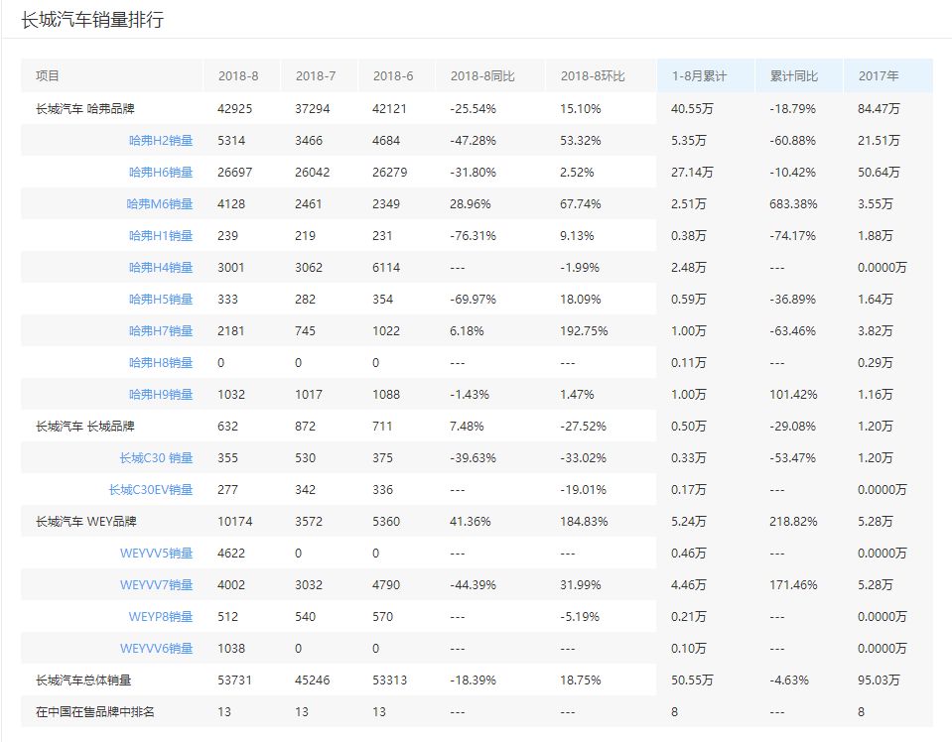Image resolution: width=952 pixels, height=742 pixels.
Task: Select the 长城汽车总体销量 row label
Action: coord(83,680)
